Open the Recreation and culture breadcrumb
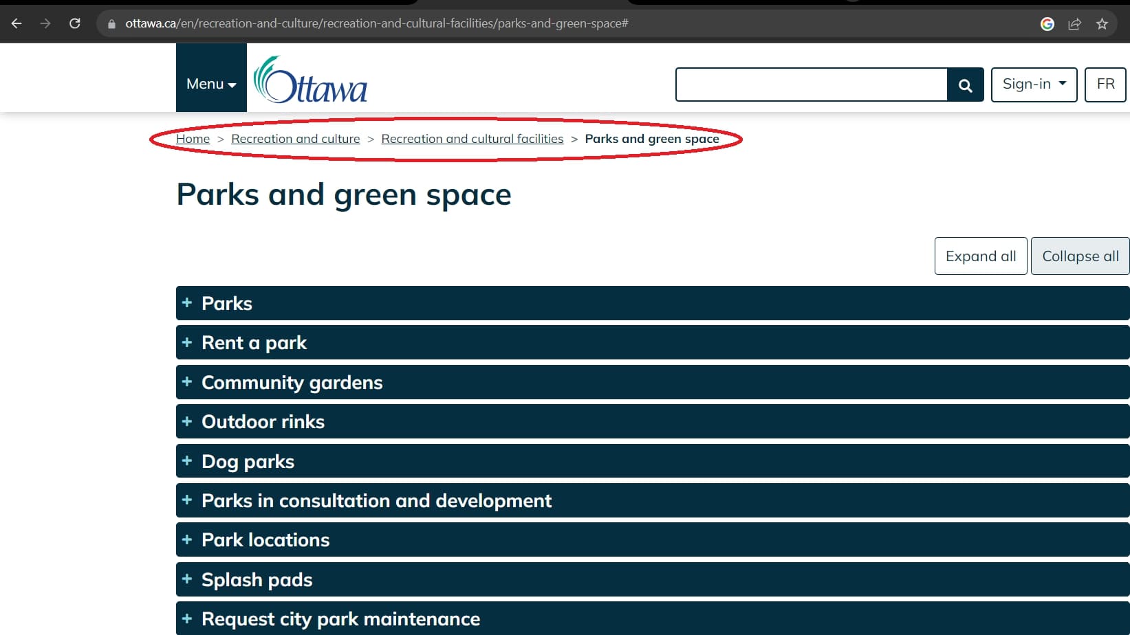 pos(296,139)
